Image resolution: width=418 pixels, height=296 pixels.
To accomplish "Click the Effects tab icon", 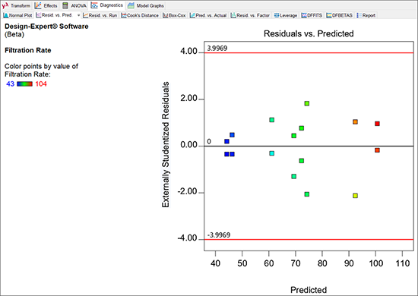I will pyautogui.click(x=38, y=5).
